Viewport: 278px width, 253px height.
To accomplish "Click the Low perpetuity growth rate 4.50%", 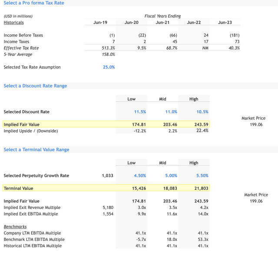I will (x=139, y=176).
